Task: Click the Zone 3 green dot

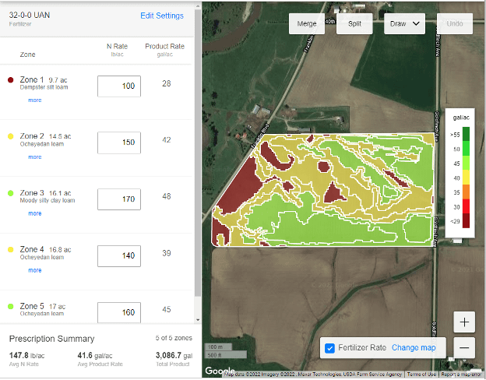Action: click(10, 193)
